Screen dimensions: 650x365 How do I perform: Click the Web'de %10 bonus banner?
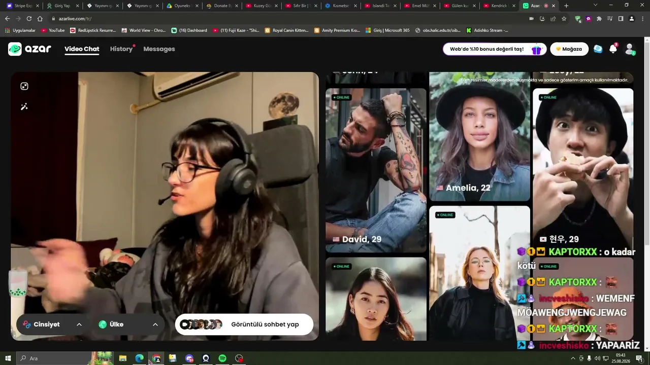[x=495, y=49]
